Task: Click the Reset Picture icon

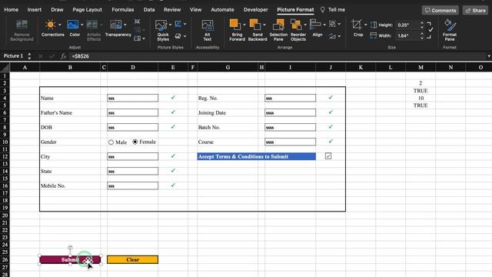Action: [x=137, y=38]
